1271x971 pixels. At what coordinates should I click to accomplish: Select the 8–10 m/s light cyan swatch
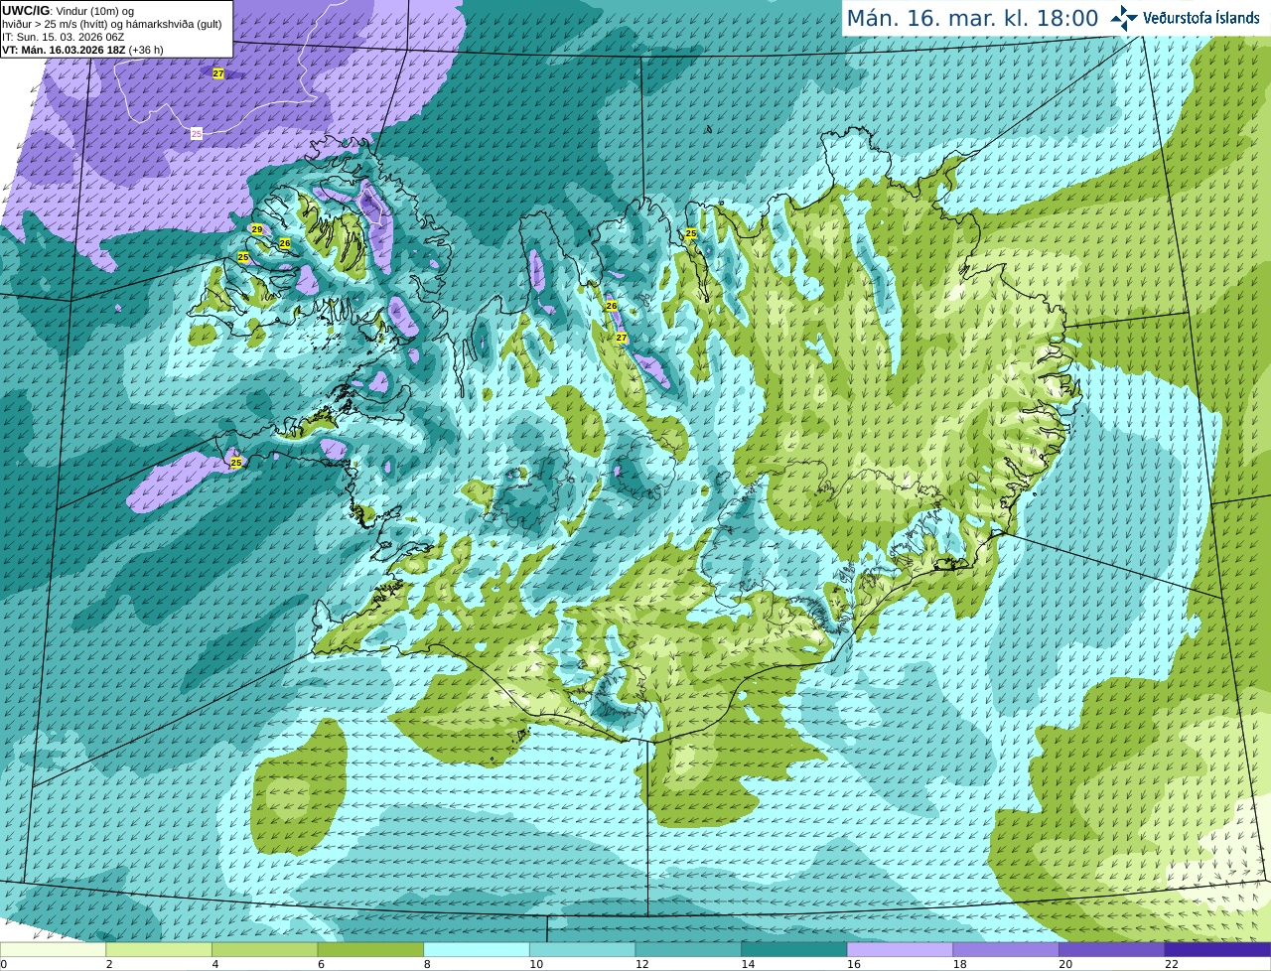tap(477, 949)
